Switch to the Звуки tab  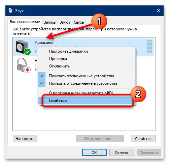click(x=65, y=22)
